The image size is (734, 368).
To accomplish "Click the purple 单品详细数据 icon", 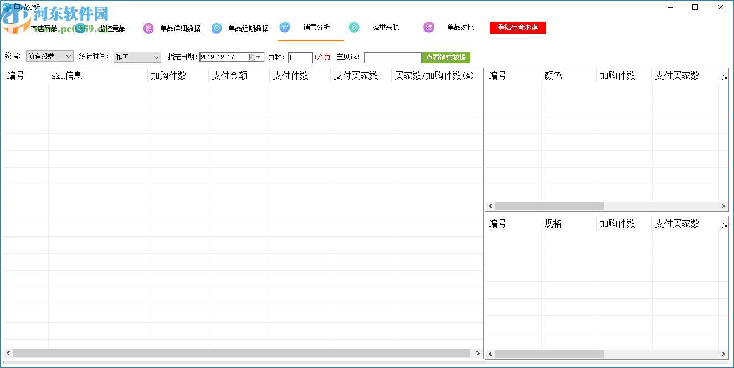I will coord(148,28).
